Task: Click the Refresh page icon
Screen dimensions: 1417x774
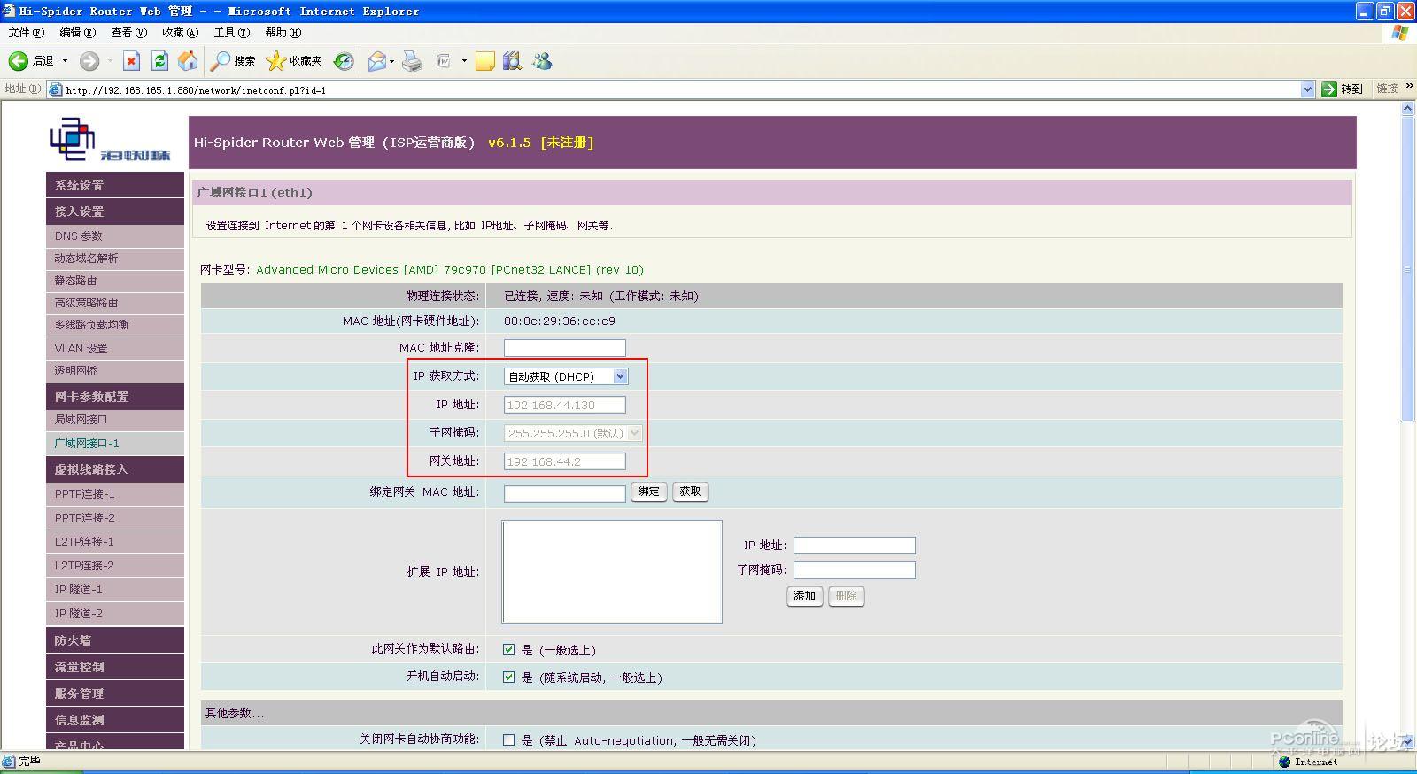Action: pyautogui.click(x=159, y=60)
